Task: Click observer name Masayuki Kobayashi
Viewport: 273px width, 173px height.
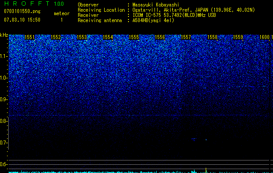Action: (156, 5)
